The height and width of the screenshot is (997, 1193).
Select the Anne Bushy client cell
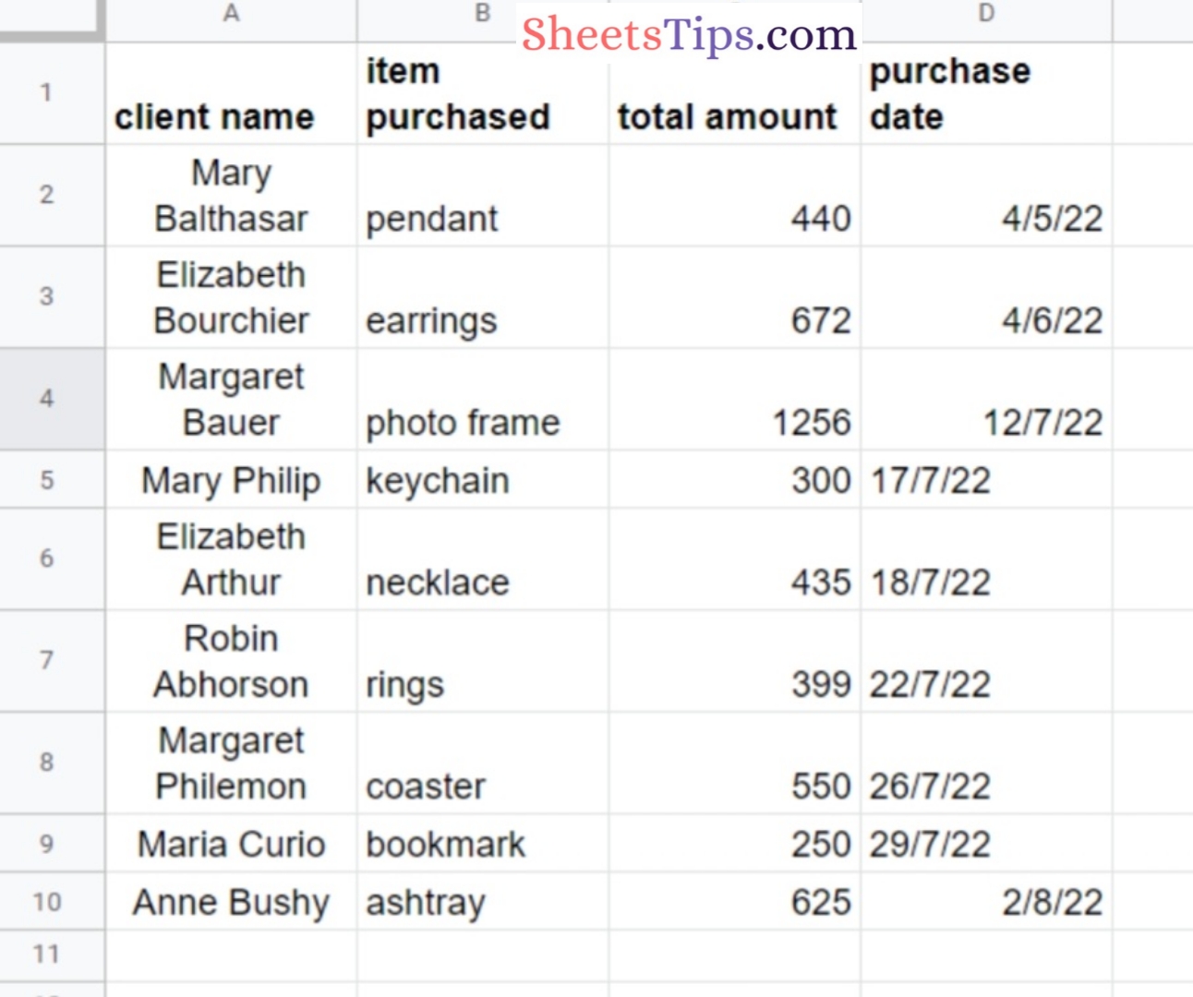230,903
